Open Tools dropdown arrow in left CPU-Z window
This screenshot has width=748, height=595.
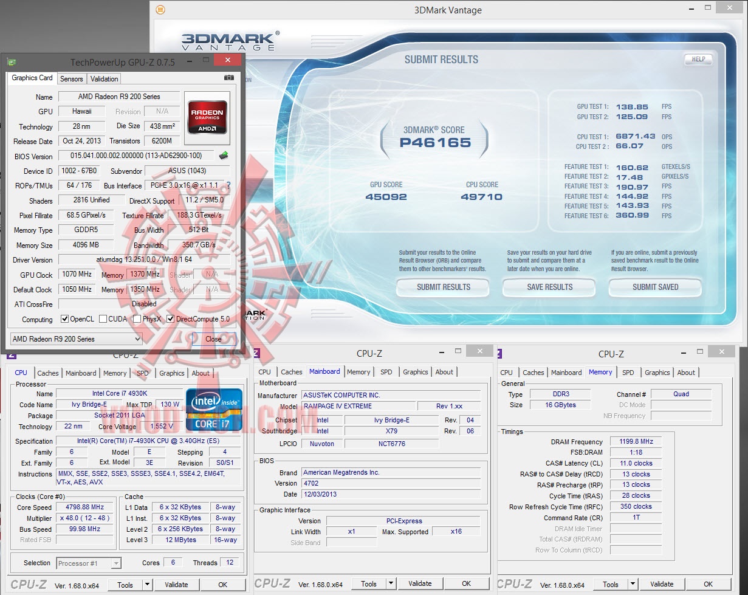[x=146, y=585]
